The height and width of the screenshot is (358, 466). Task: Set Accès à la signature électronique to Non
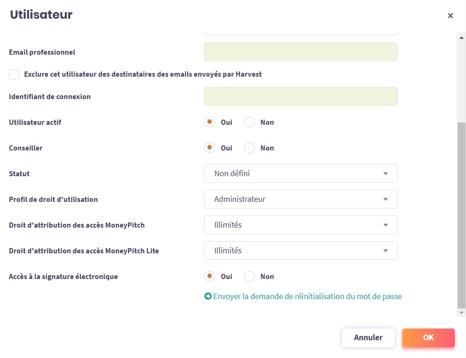250,277
